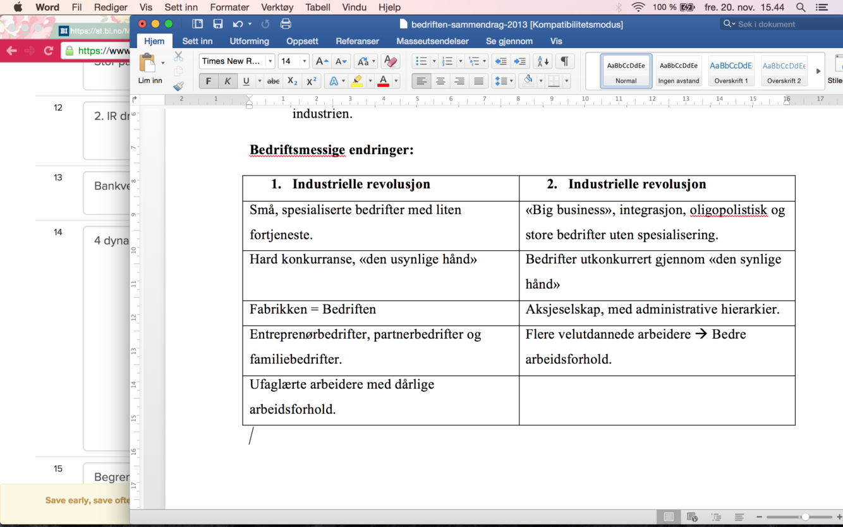Open the Utforming ribbon tab
Viewport: 843px width, 527px height.
tap(249, 41)
